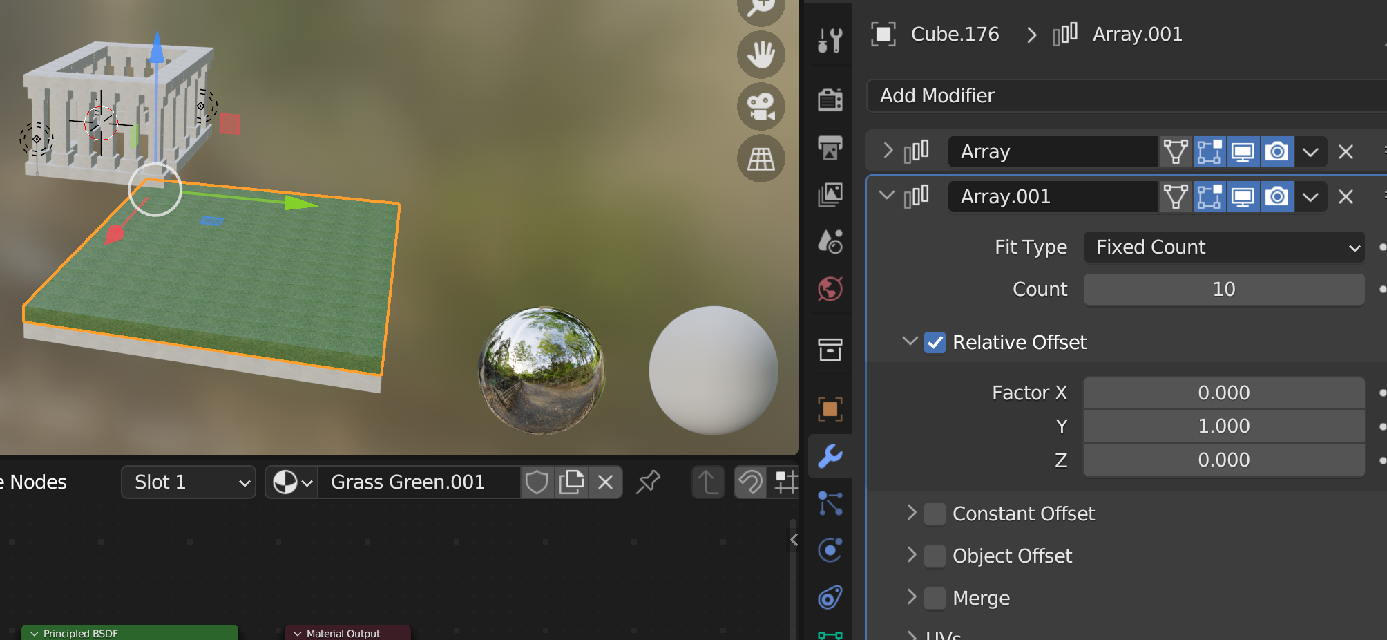Open the node snap type grid icon
Image resolution: width=1387 pixels, height=640 pixels.
tap(785, 482)
